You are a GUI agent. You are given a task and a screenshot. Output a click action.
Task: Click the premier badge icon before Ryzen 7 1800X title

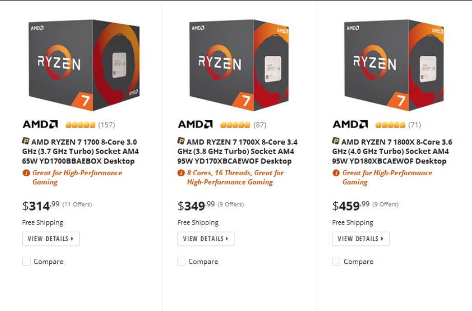pyautogui.click(x=336, y=141)
